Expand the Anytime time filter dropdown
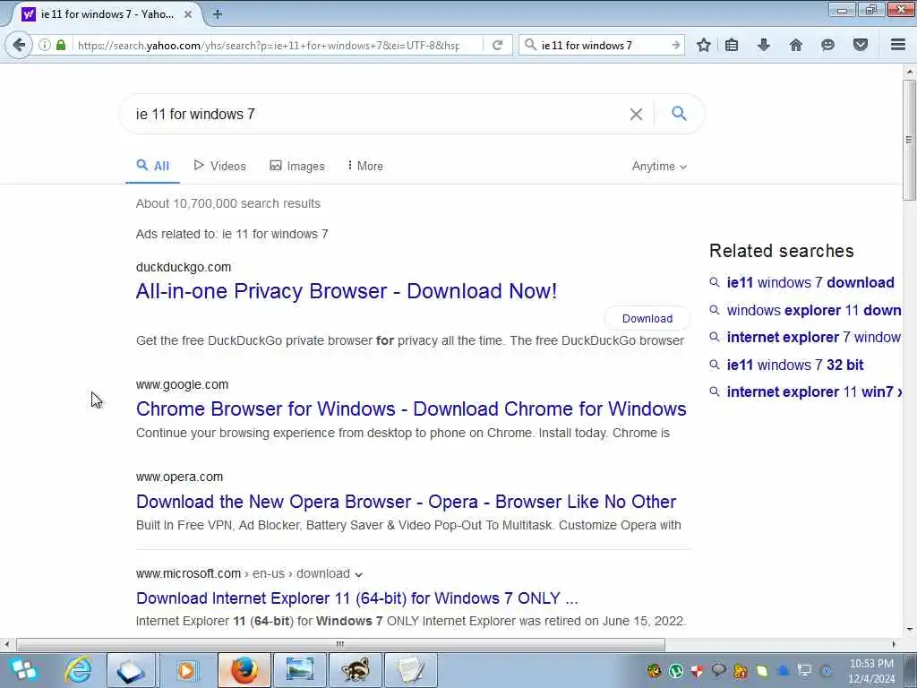Screen dimensions: 917x688 pos(659,166)
